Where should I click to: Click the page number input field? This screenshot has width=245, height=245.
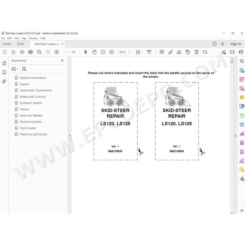[66, 52]
